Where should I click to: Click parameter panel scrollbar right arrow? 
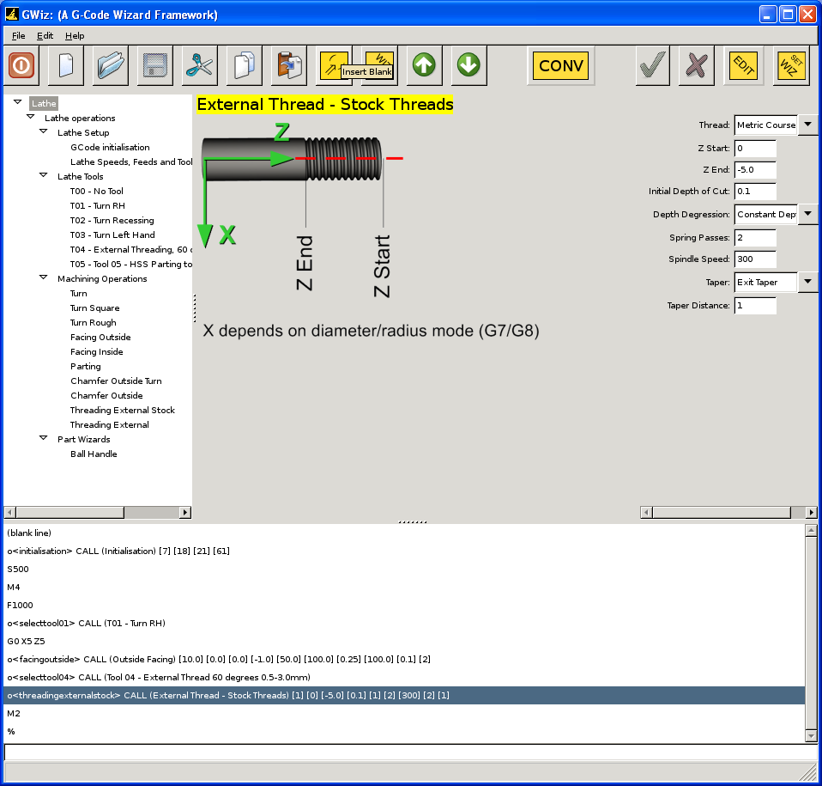tap(811, 512)
